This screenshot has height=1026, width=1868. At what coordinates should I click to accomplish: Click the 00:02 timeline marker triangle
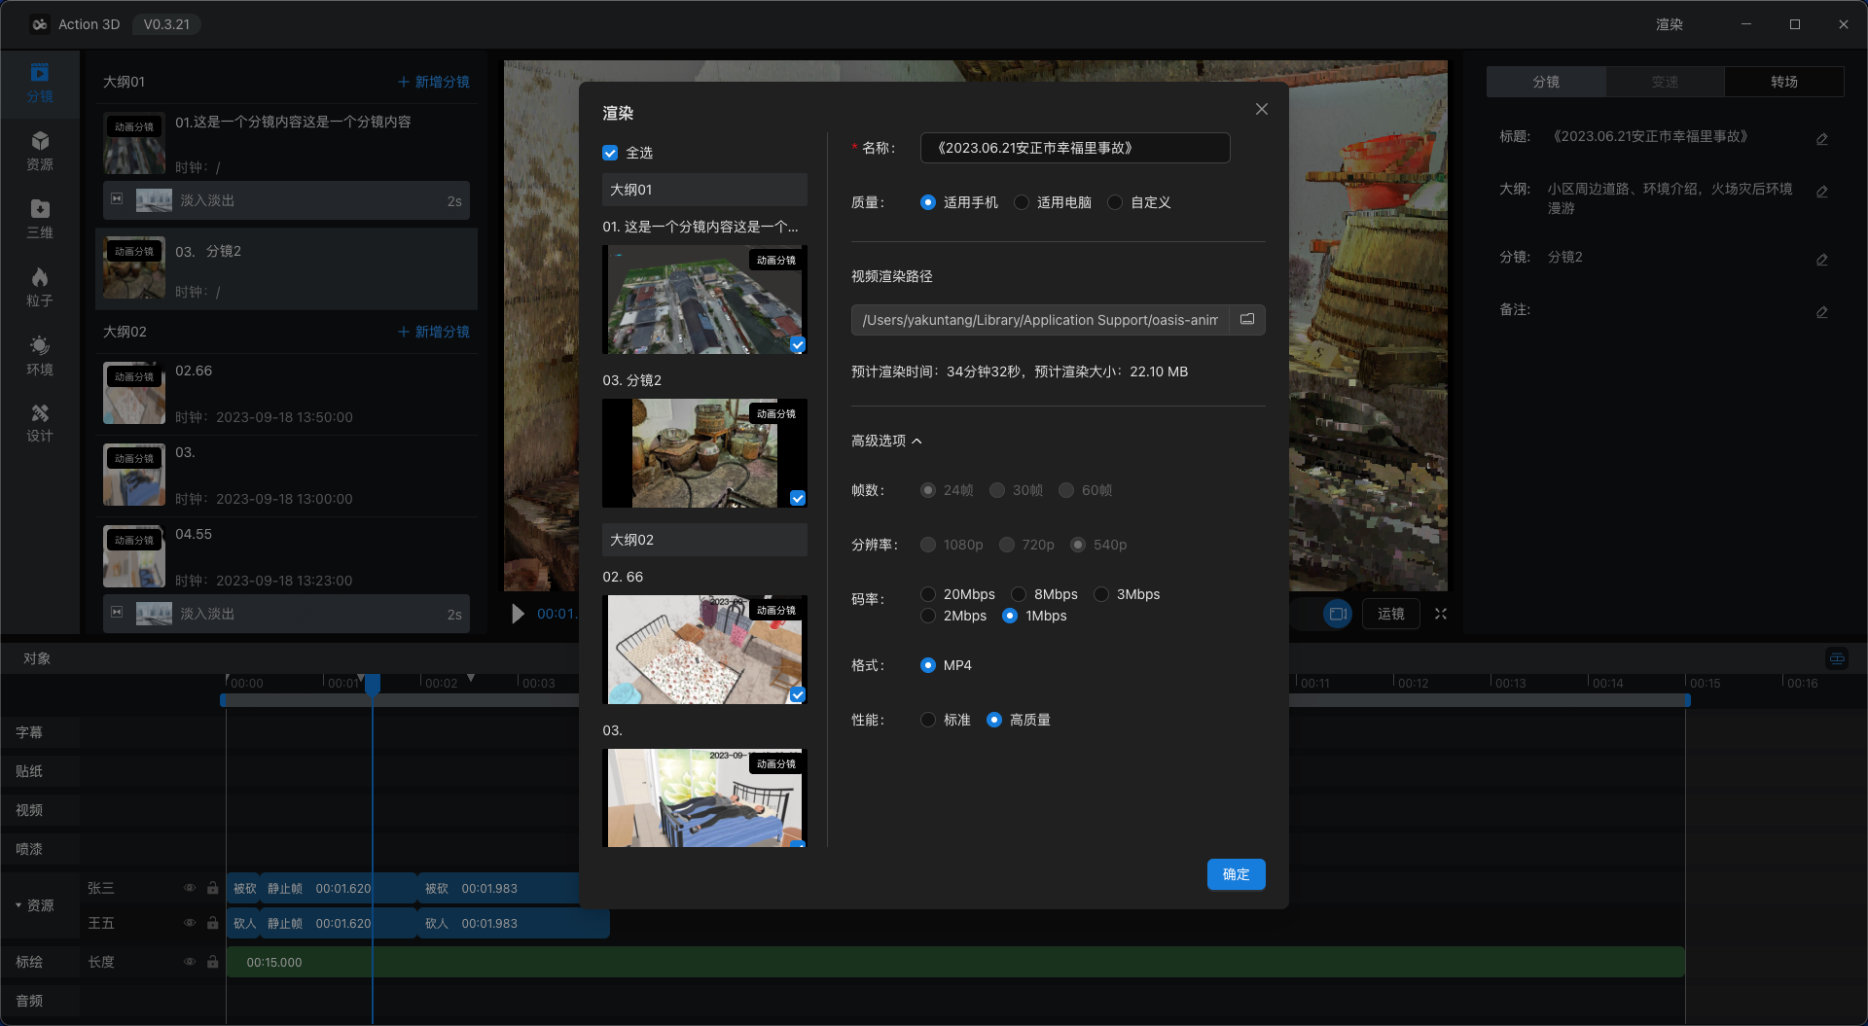coord(471,678)
